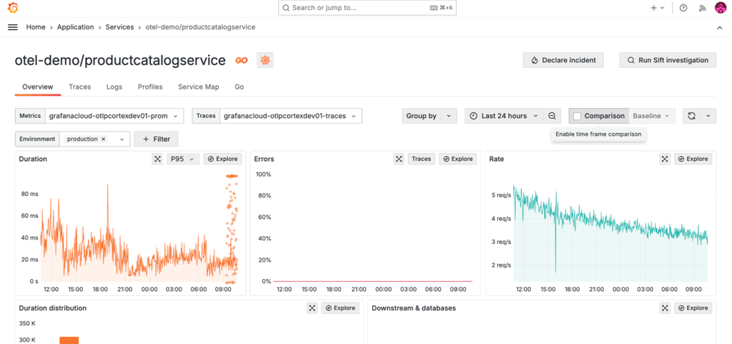The width and height of the screenshot is (732, 344).
Task: Open the news feed RSS icon
Action: [x=702, y=8]
